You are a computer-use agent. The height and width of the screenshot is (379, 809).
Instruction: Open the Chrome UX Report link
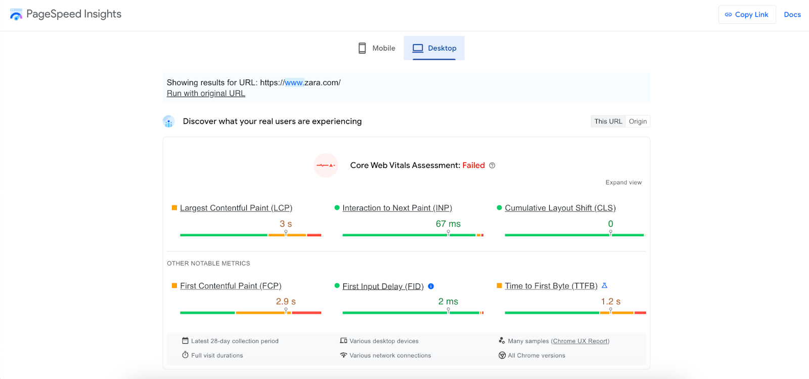580,341
